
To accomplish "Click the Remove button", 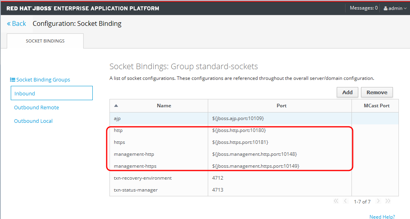I will point(377,92).
